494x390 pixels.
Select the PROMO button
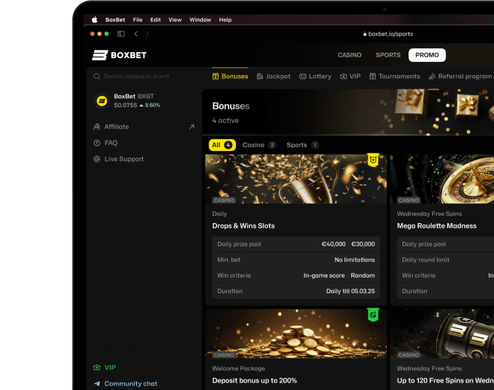(x=427, y=55)
